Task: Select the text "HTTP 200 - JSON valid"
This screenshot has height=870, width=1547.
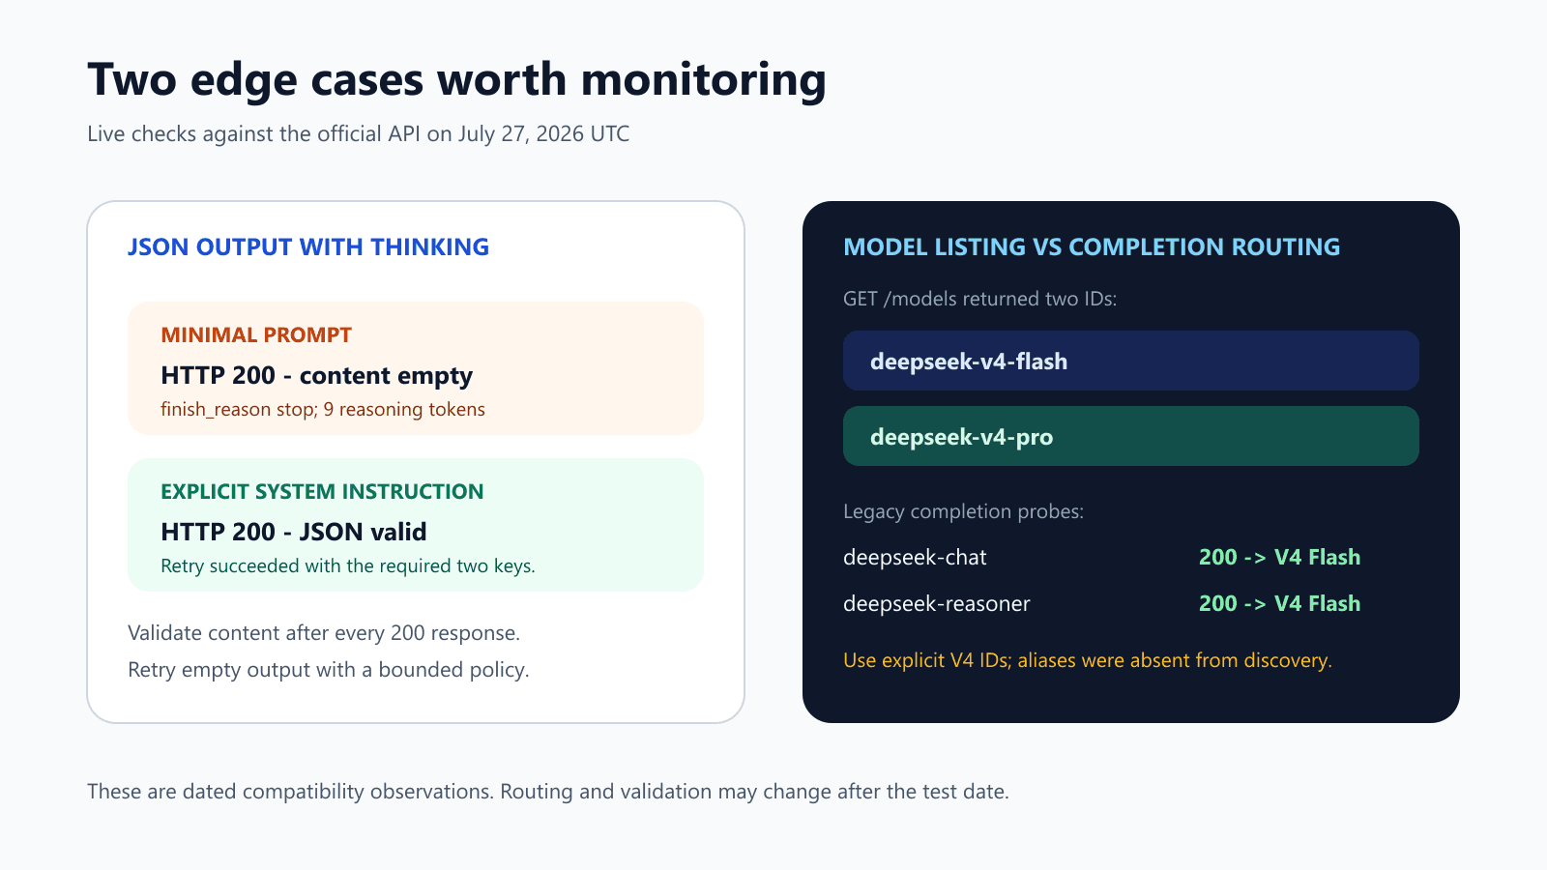Action: [x=294, y=532]
